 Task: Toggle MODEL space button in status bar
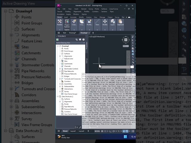[97, 131]
